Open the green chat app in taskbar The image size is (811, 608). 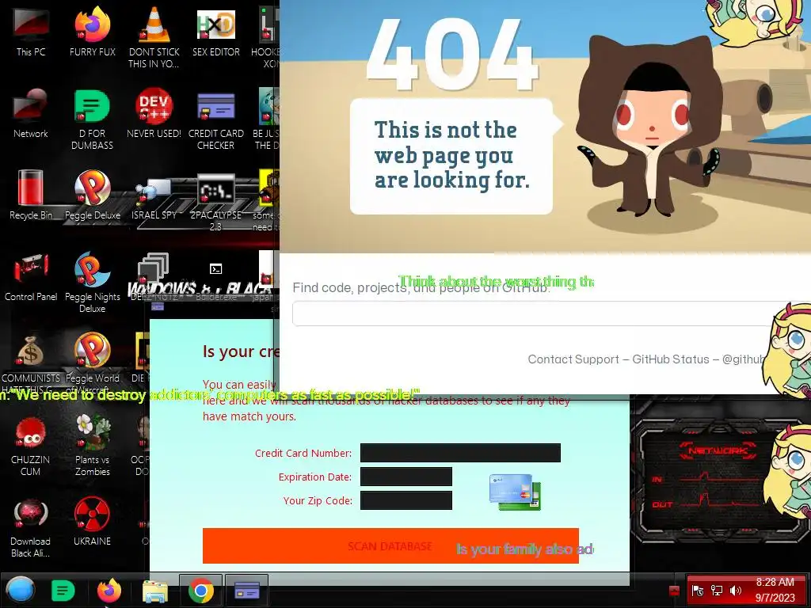point(63,591)
